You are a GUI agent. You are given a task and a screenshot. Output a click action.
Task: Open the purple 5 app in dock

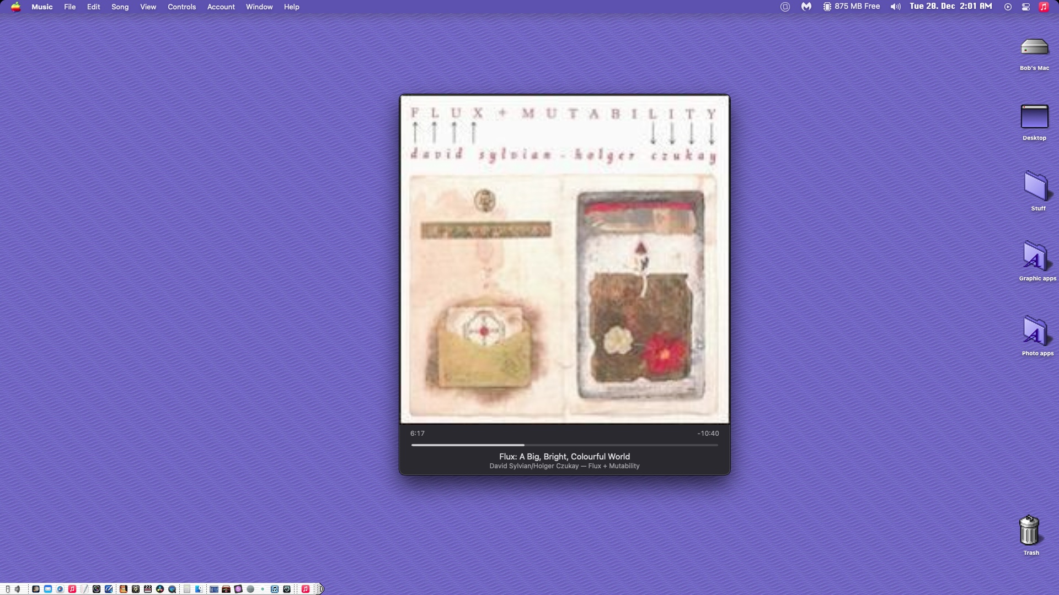click(x=238, y=589)
